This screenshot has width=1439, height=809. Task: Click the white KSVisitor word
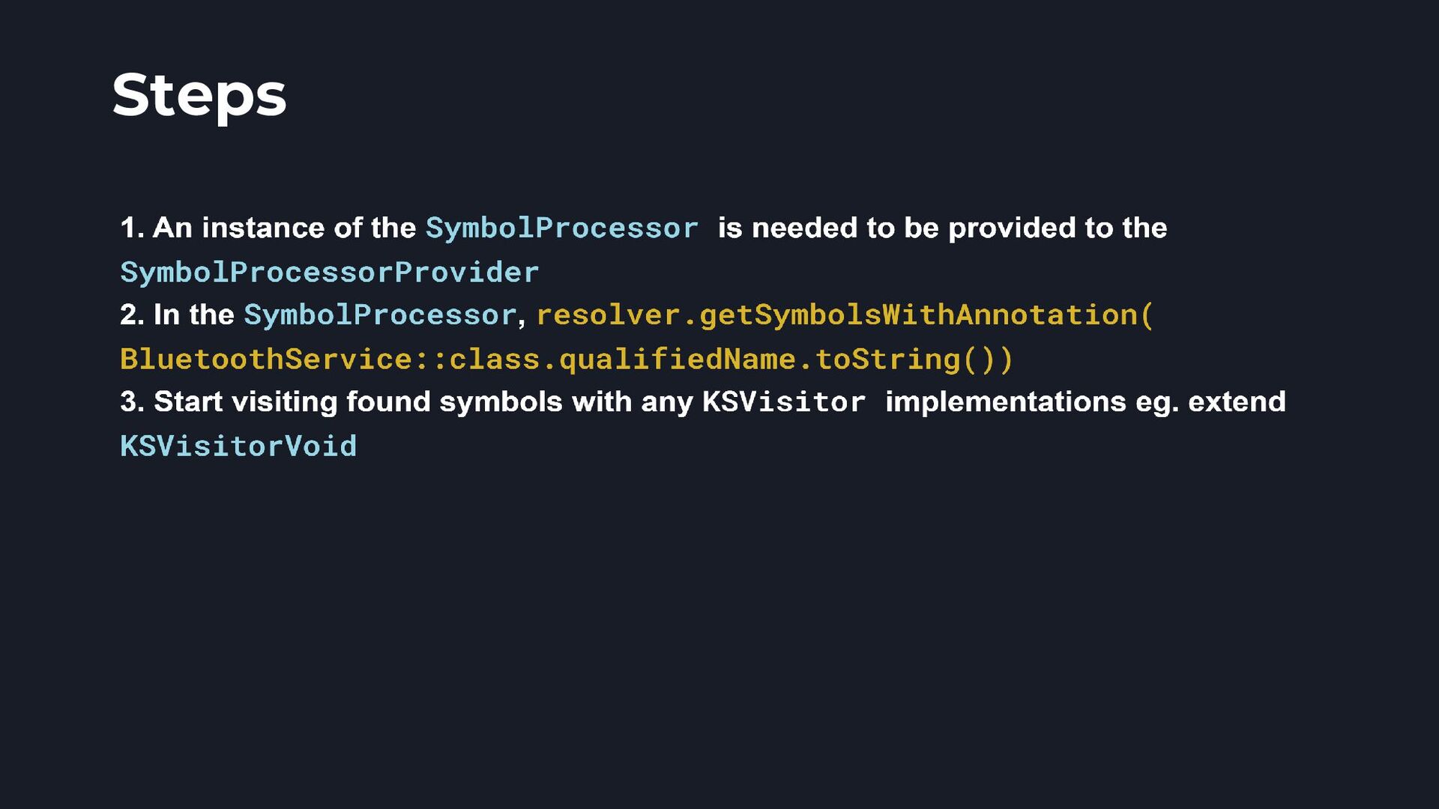coord(784,402)
